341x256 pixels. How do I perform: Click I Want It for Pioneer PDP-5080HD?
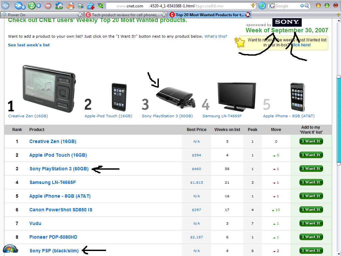(311, 237)
